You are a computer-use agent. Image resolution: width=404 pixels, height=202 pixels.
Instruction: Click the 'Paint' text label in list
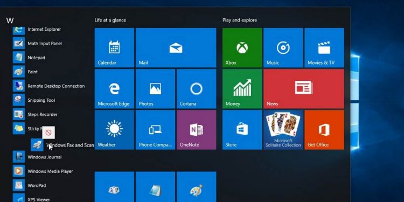coord(33,72)
